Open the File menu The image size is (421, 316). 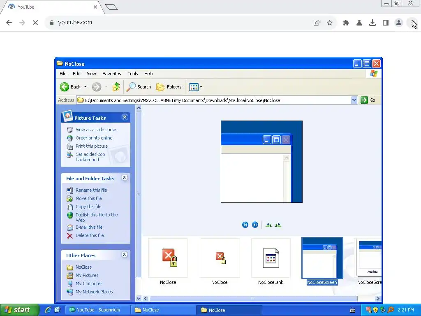(x=63, y=74)
